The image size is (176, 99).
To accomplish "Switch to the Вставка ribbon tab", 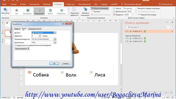I will [x=23, y=4].
